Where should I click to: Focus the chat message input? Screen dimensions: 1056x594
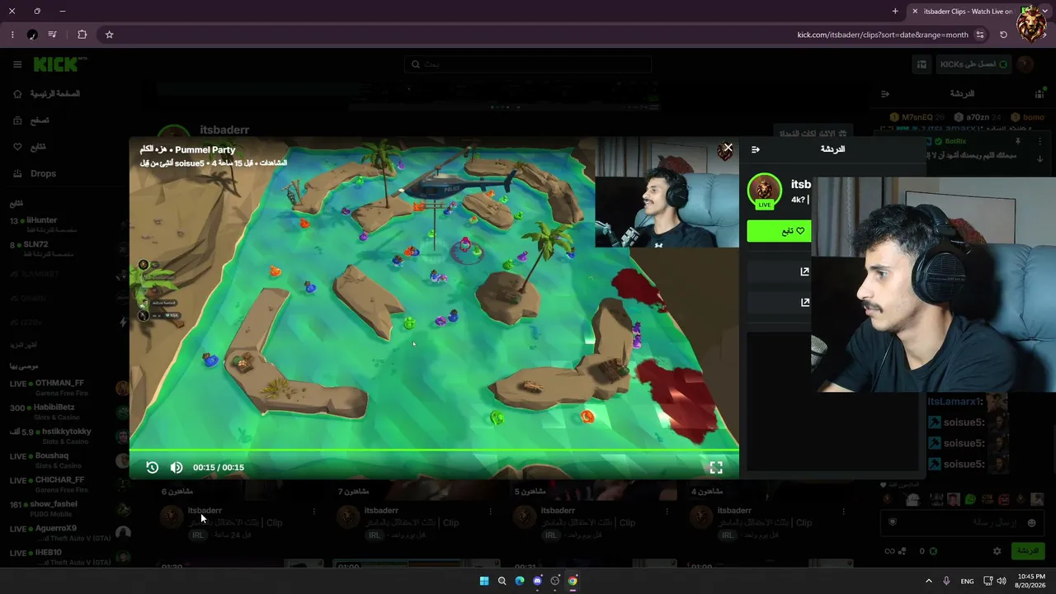coord(964,522)
